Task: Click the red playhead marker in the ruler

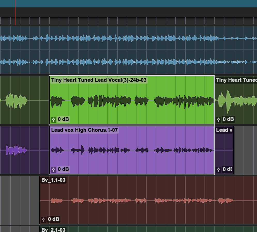Action: [x=15, y=21]
